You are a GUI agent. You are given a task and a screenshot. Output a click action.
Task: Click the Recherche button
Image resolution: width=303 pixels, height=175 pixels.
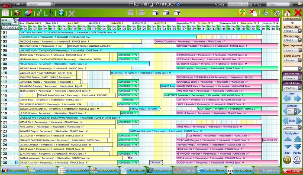tap(292, 74)
